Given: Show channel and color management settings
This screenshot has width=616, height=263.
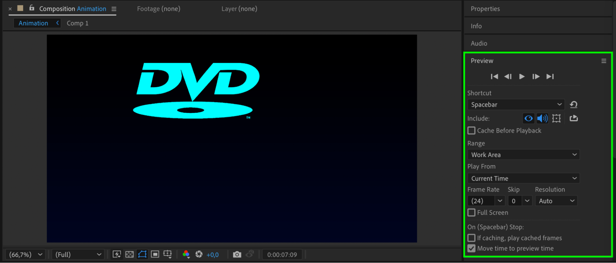Looking at the screenshot, I should click(186, 254).
